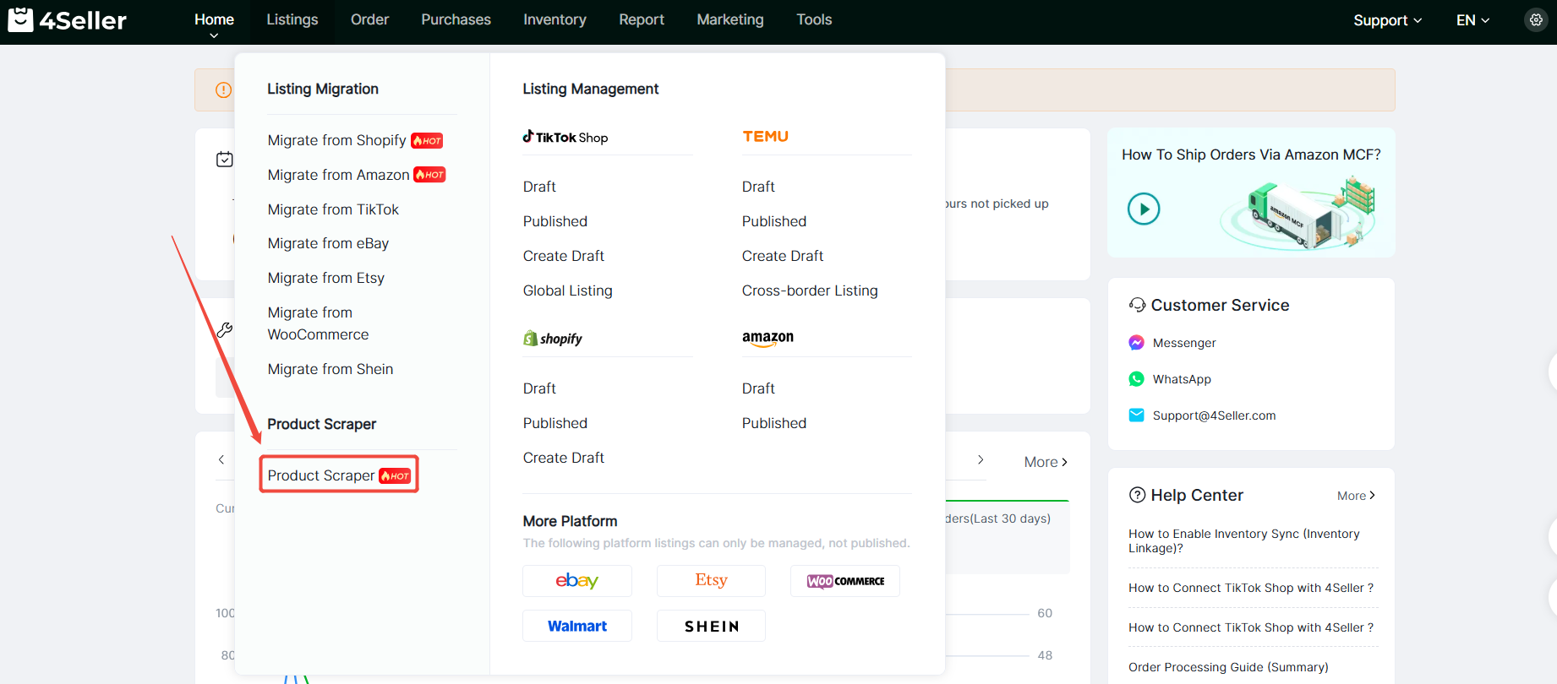This screenshot has height=684, width=1557.
Task: Click TEMU Create Draft
Action: (x=783, y=256)
